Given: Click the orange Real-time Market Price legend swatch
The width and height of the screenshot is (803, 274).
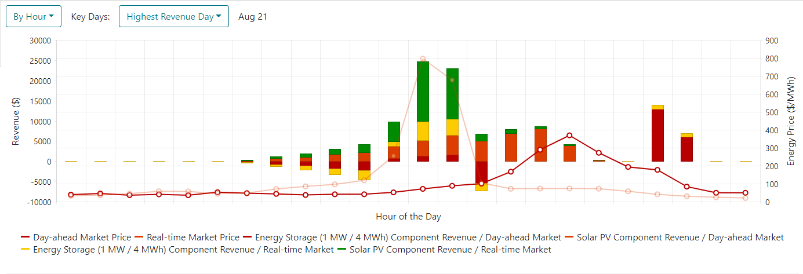Looking at the screenshot, I should 139,237.
